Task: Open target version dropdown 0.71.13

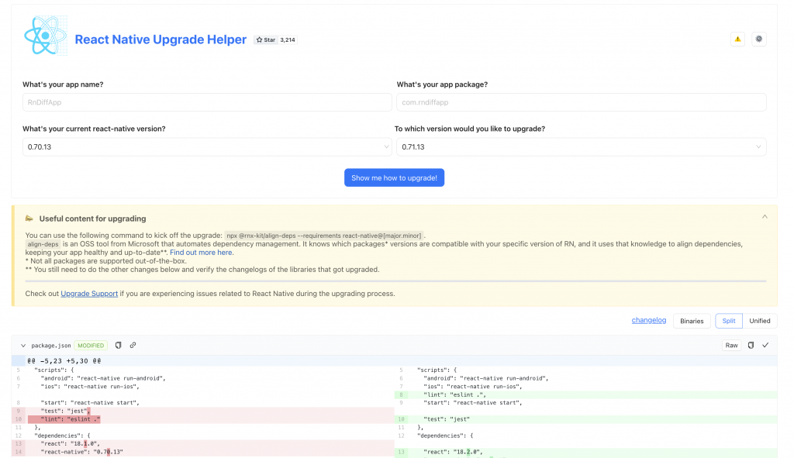Action: click(582, 146)
